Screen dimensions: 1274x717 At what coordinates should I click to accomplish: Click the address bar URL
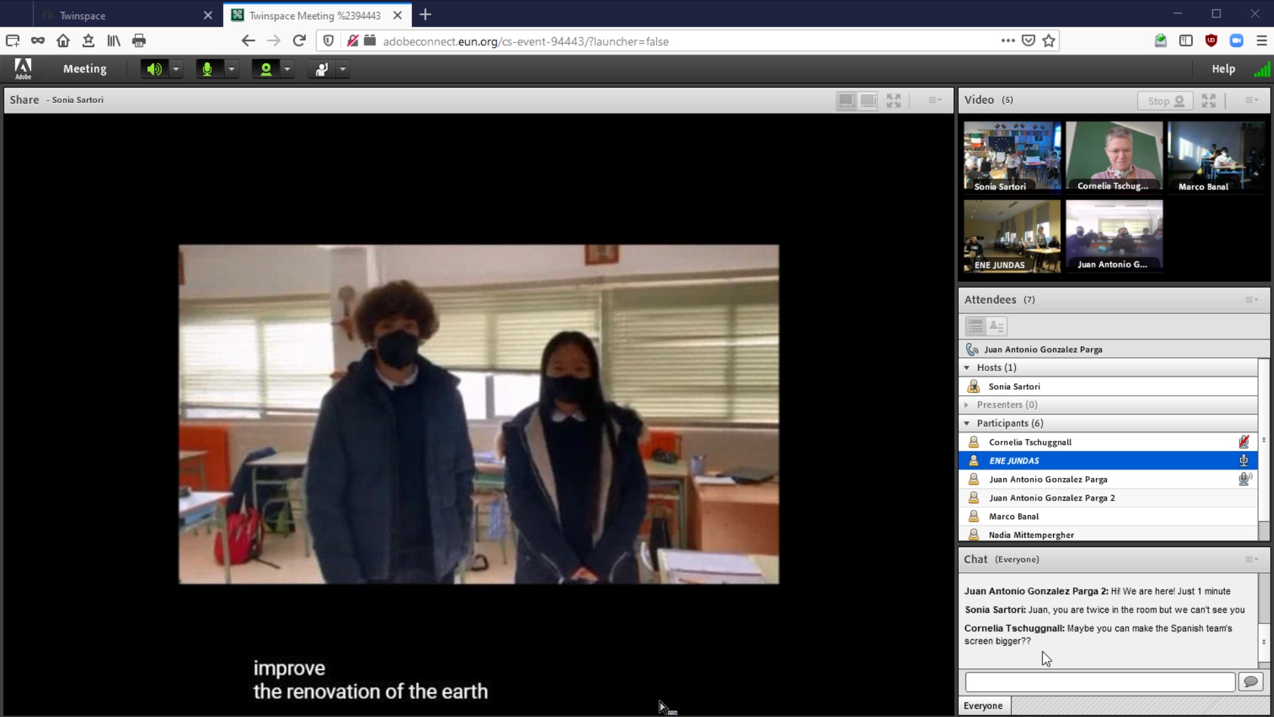click(526, 41)
